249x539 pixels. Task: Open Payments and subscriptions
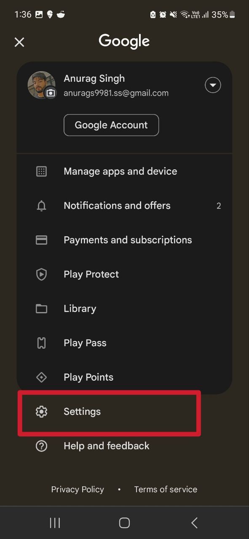point(127,240)
